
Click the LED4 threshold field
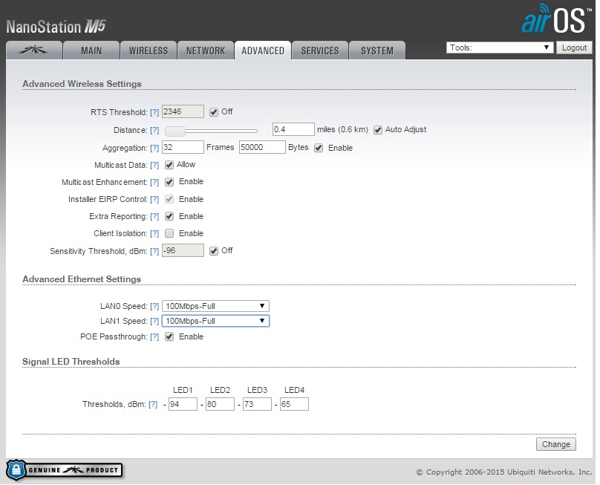pyautogui.click(x=294, y=404)
